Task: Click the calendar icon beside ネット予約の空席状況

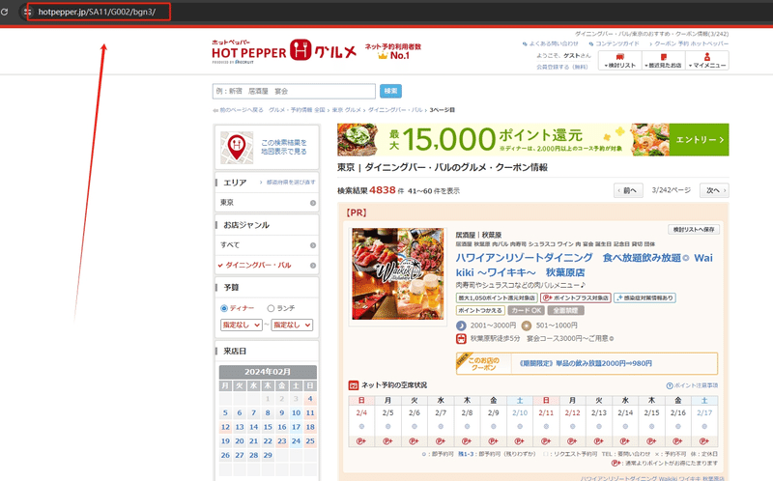Action: coord(353,385)
